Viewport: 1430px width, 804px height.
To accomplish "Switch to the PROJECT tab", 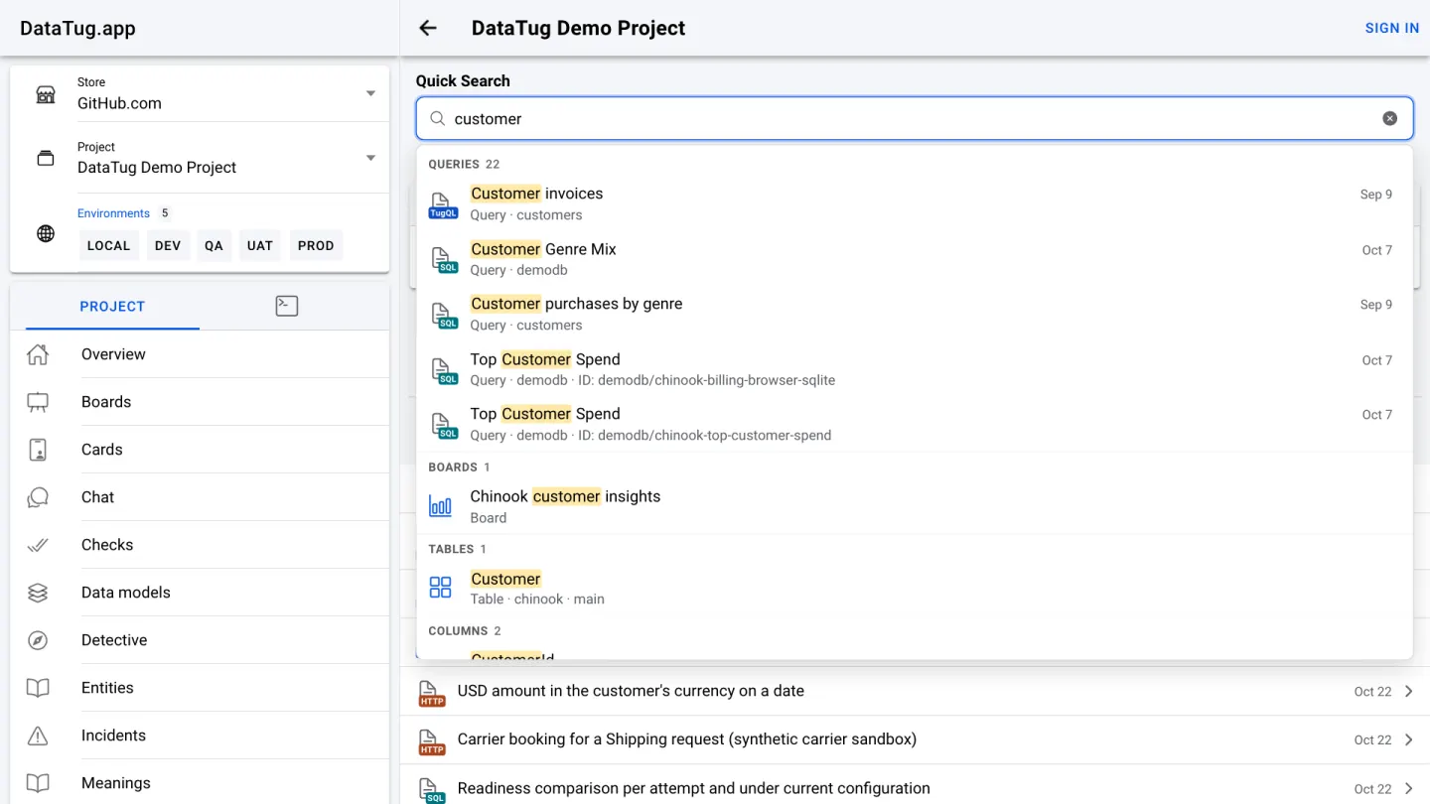I will [x=112, y=306].
